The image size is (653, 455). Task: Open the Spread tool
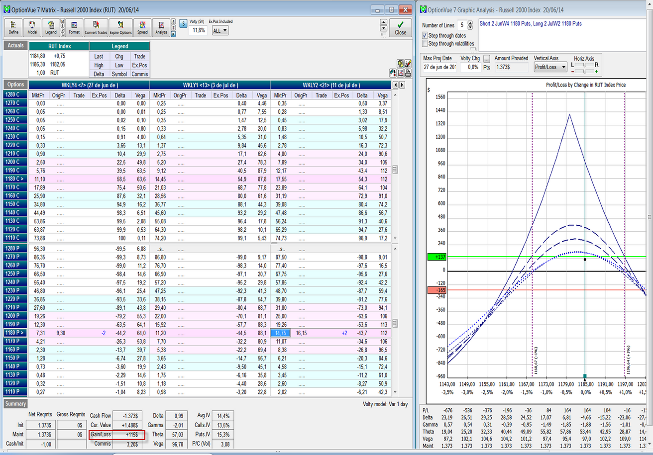142,27
